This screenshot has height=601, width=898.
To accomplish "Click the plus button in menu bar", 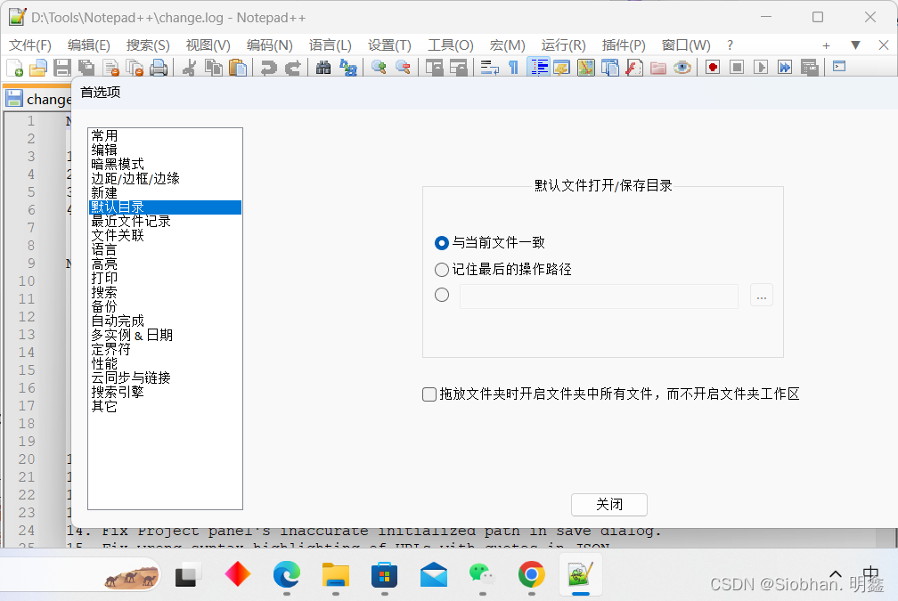I will (826, 45).
